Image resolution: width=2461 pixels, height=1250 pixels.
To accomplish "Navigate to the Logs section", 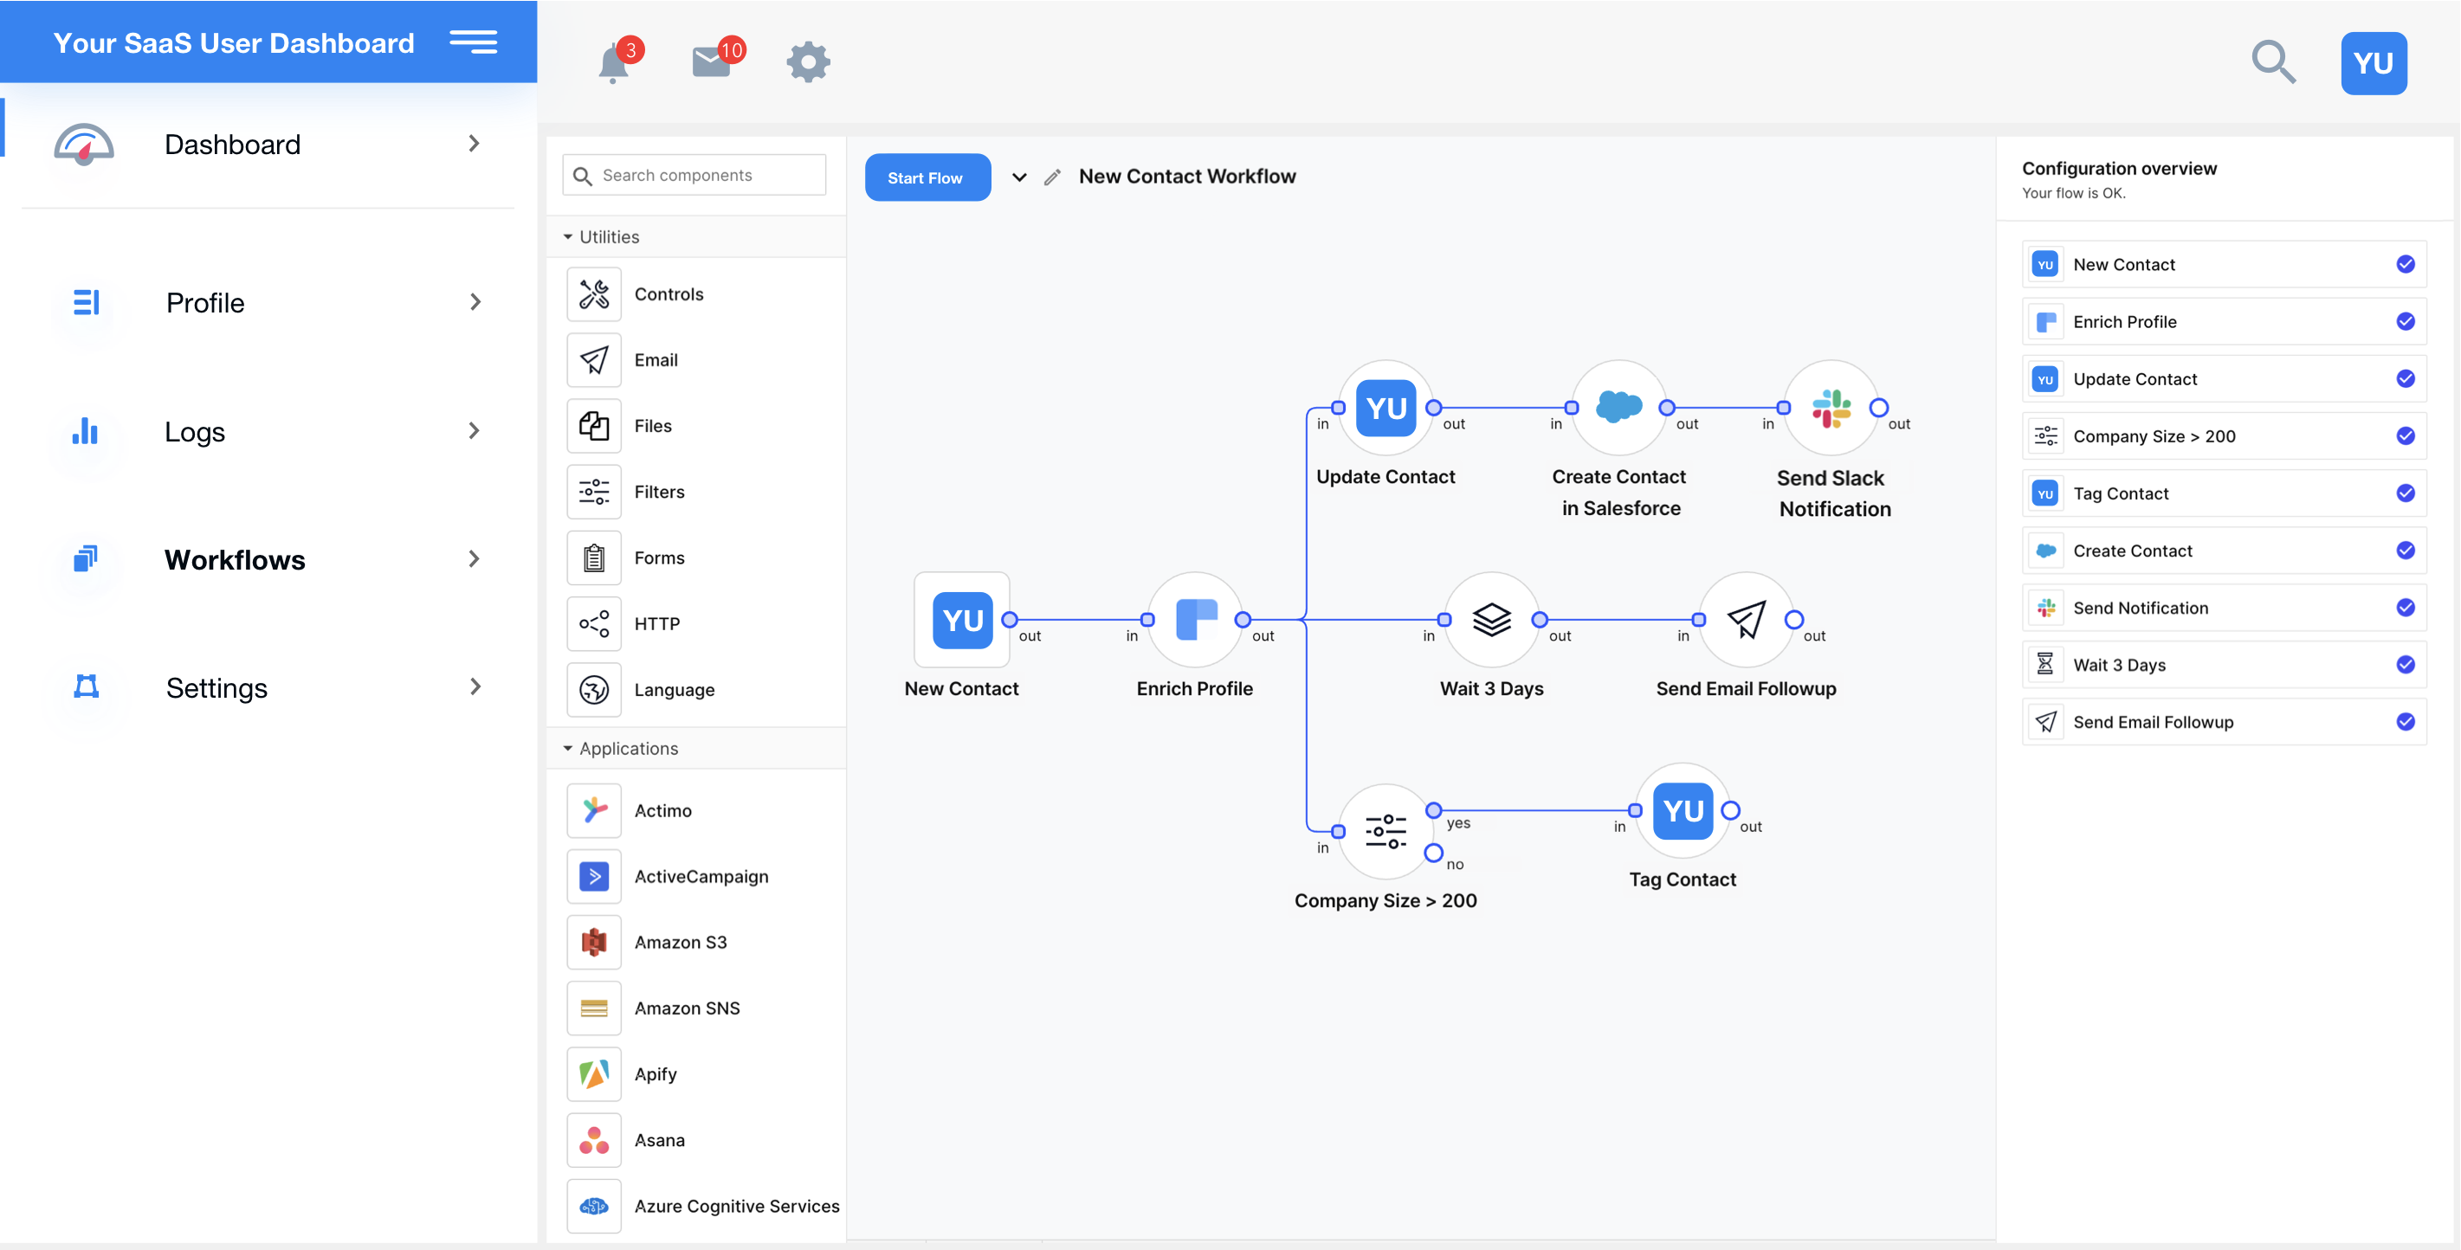I will [194, 431].
